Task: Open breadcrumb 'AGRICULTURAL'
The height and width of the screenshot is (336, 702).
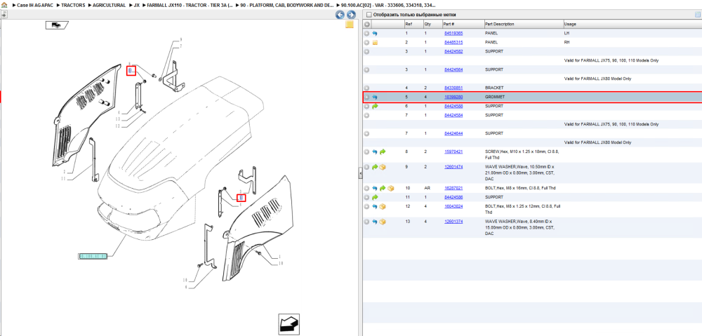Action: [x=110, y=5]
